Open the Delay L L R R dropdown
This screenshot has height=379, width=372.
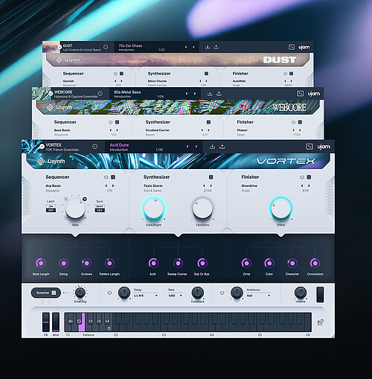coord(146,296)
